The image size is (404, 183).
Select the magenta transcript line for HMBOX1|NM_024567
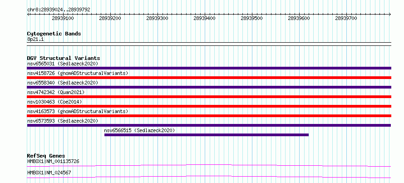click(x=209, y=177)
